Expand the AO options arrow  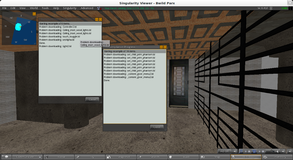(235, 151)
